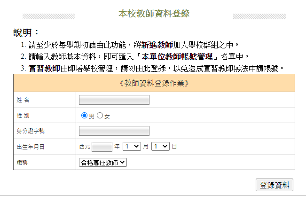Click the bold 實習教師 text in item three
The width and height of the screenshot is (306, 203).
tap(45, 69)
